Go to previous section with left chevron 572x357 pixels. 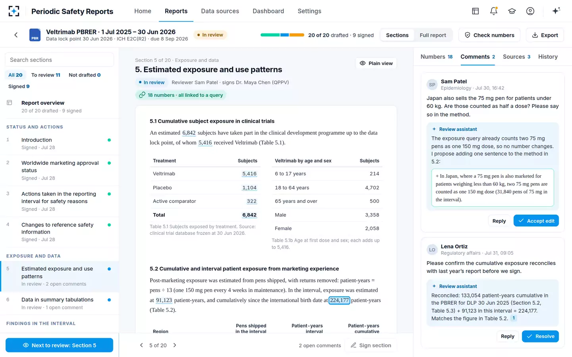pyautogui.click(x=141, y=345)
